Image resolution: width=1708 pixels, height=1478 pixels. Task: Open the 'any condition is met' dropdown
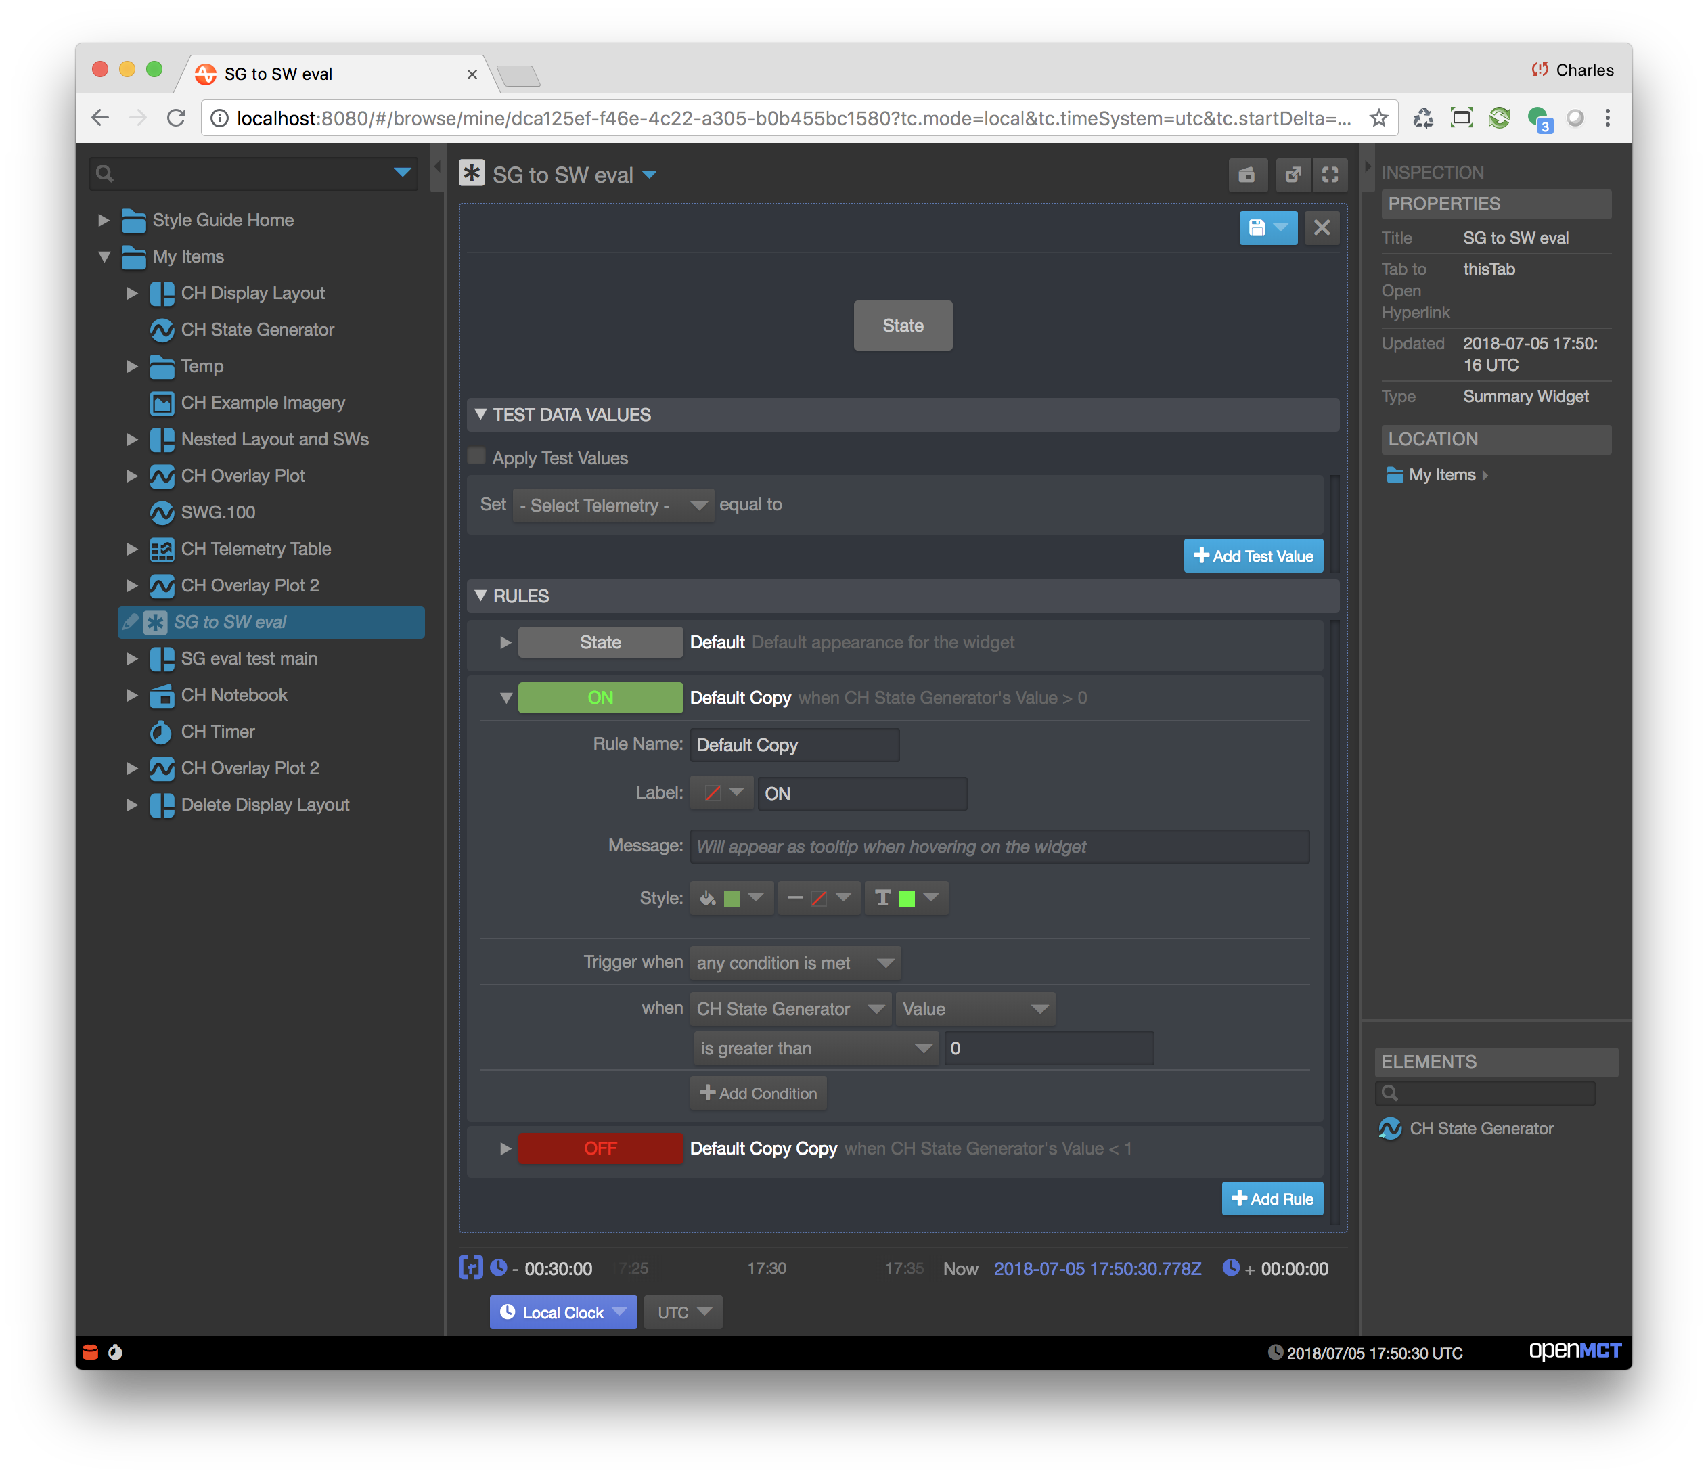coord(794,962)
